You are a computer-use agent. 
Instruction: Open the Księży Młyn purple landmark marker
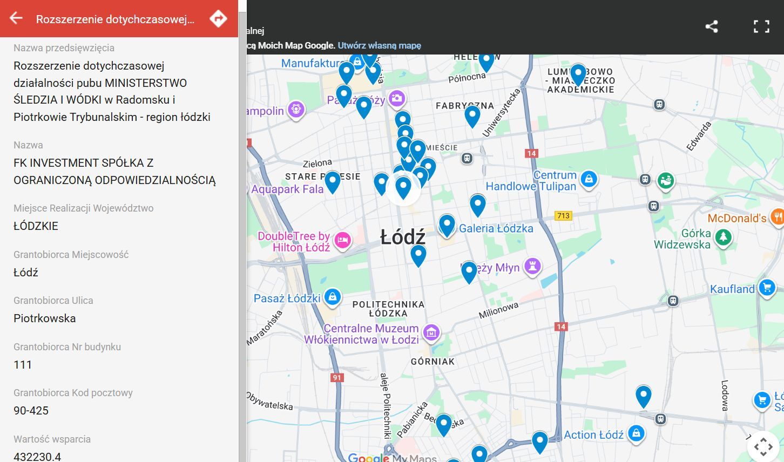click(532, 266)
